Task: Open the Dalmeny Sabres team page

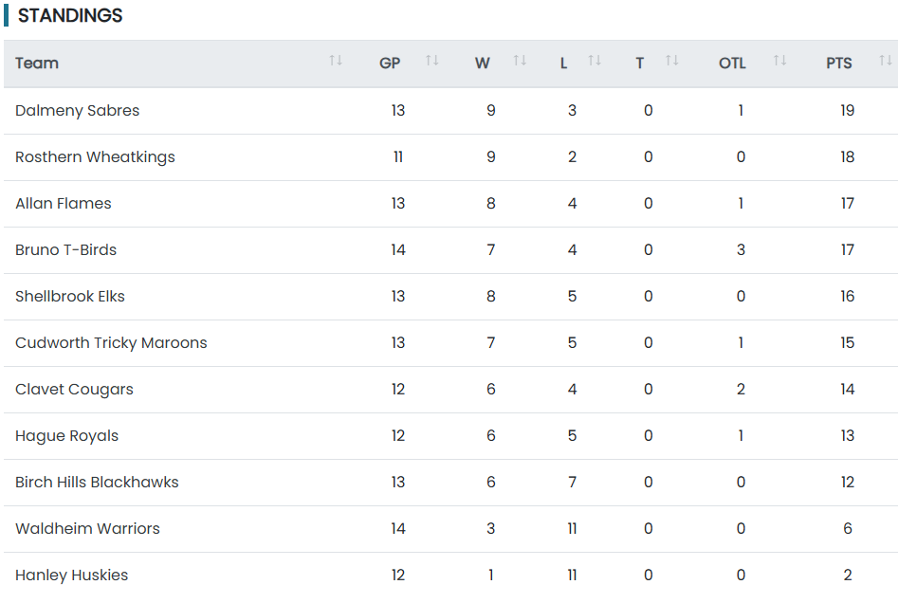Action: click(77, 110)
